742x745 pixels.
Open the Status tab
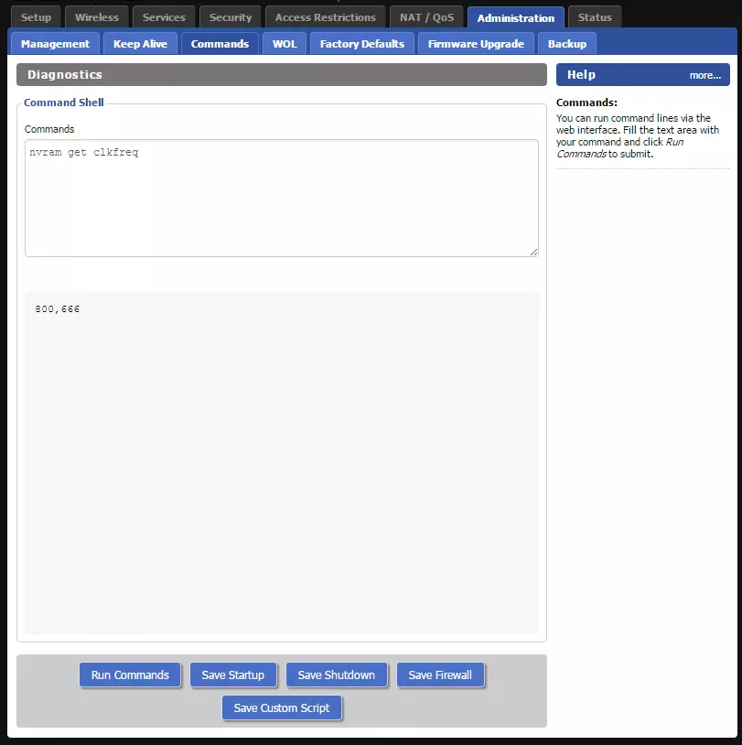click(595, 17)
